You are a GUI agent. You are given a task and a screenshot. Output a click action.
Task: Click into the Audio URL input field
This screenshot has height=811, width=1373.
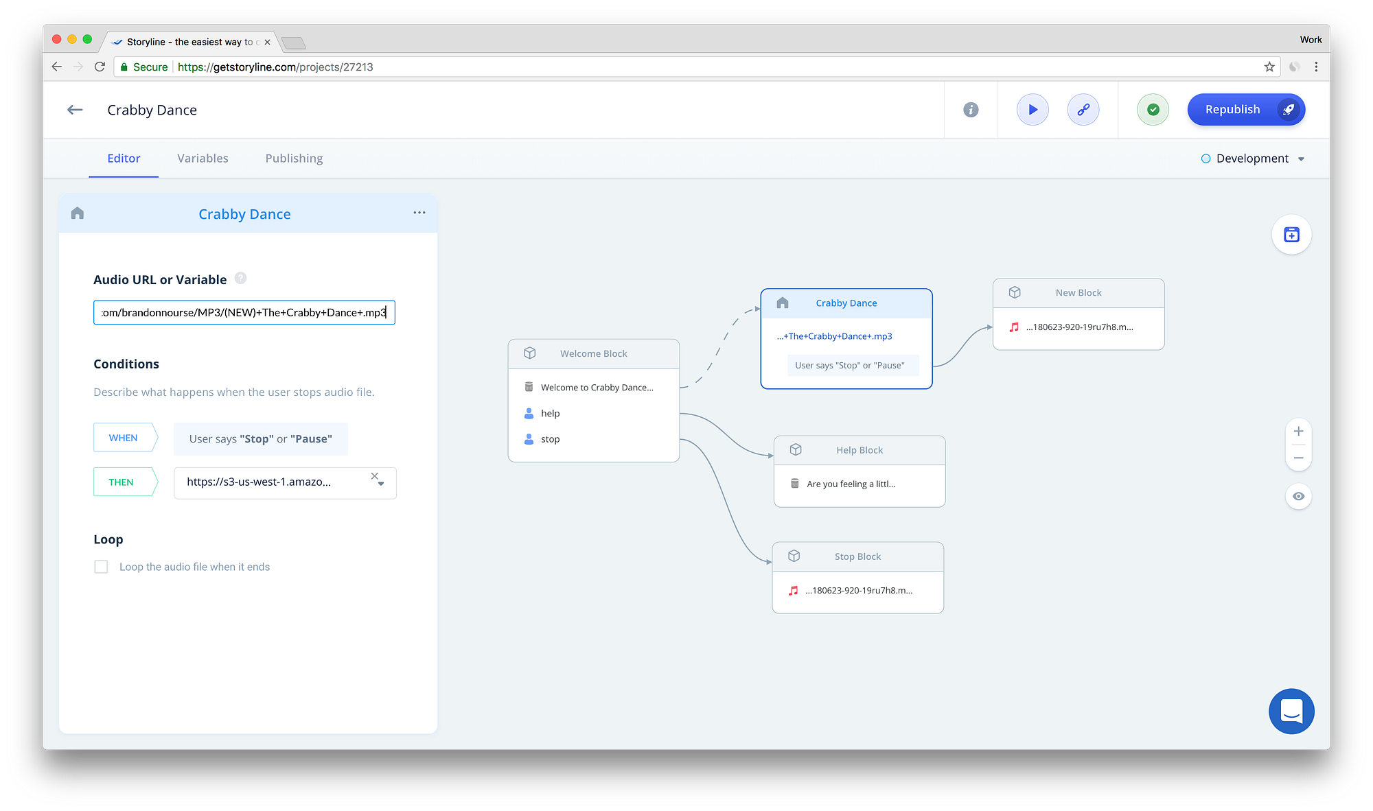coord(244,313)
